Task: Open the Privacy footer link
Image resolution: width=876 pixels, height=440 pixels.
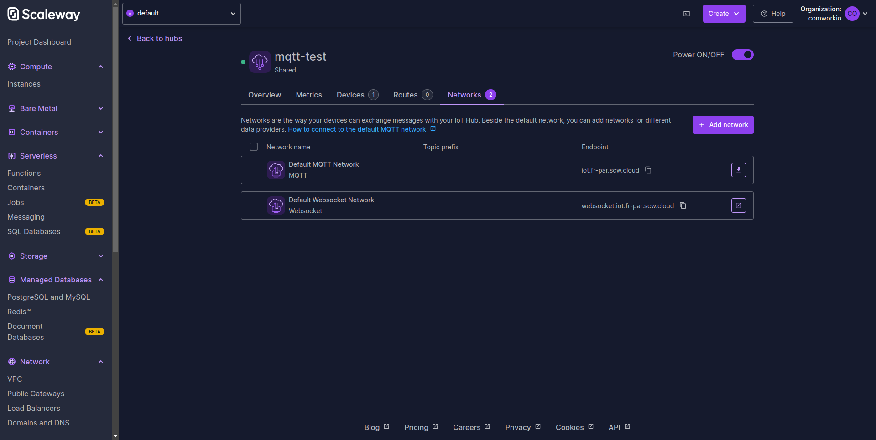Action: pos(523,427)
